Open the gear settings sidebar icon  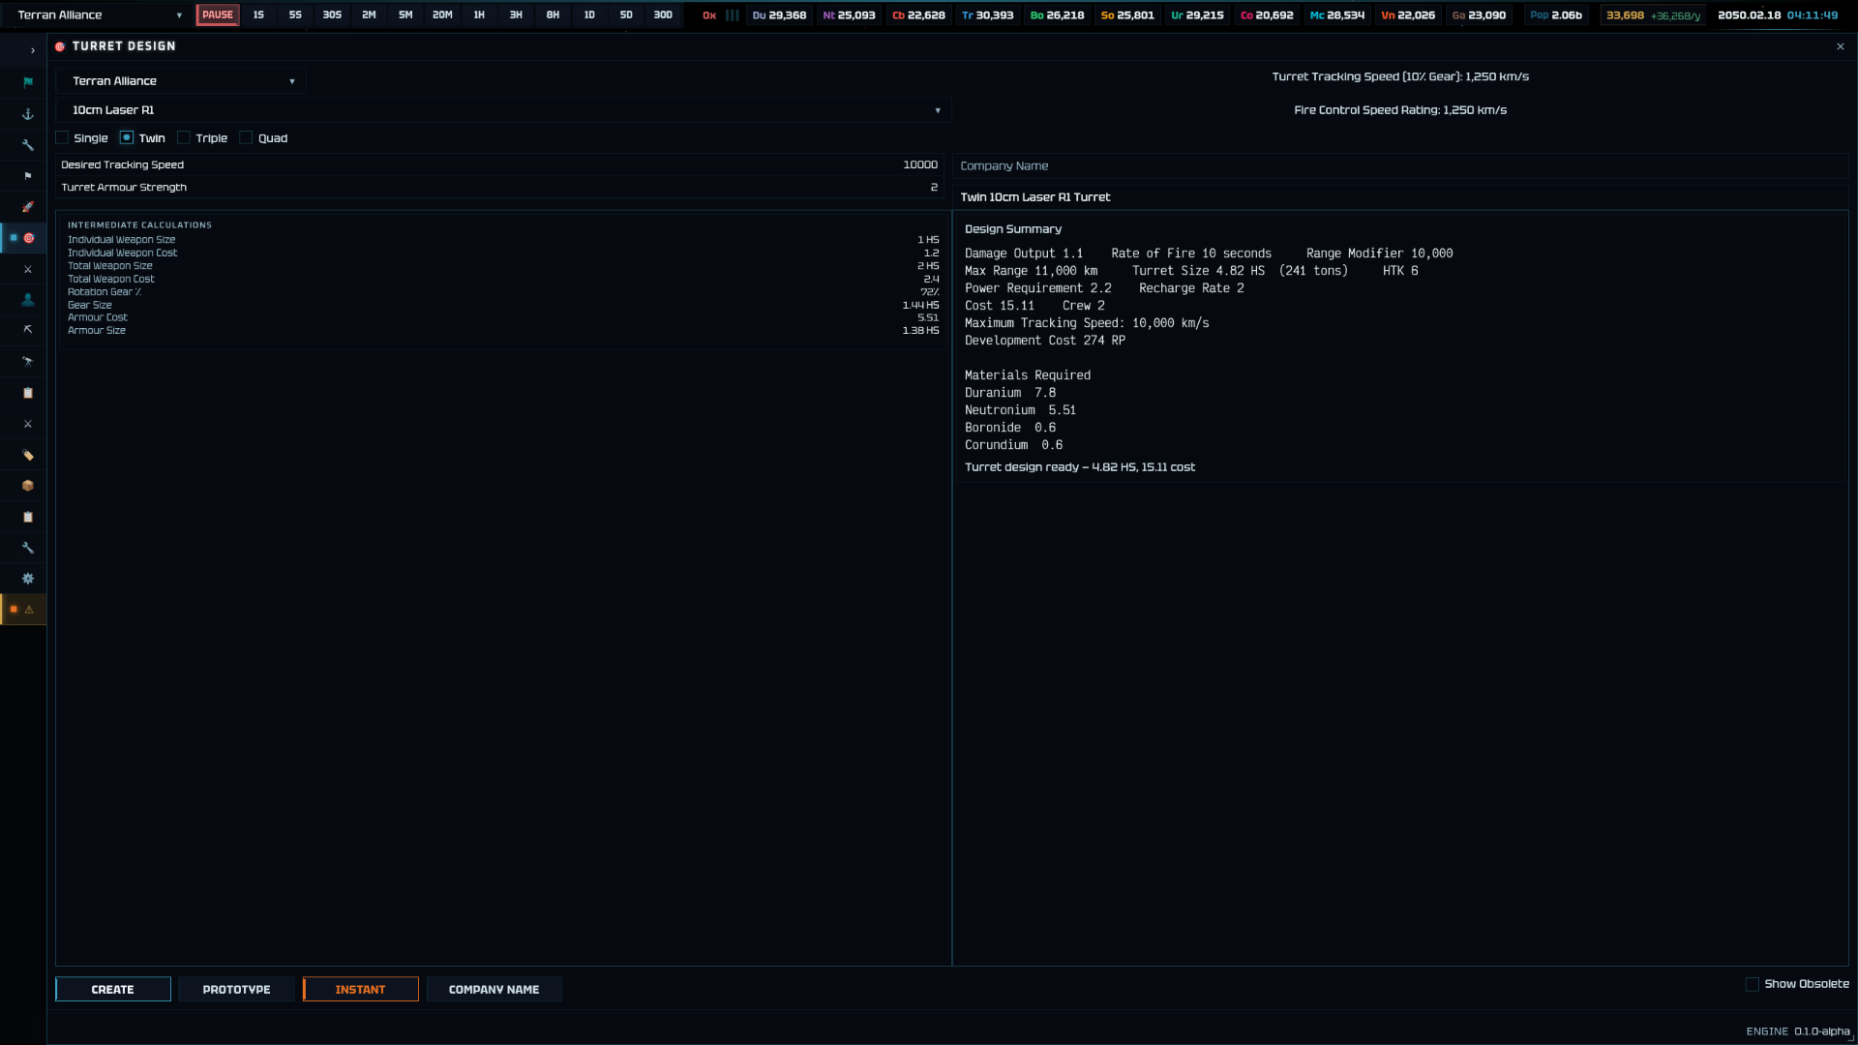(x=28, y=579)
